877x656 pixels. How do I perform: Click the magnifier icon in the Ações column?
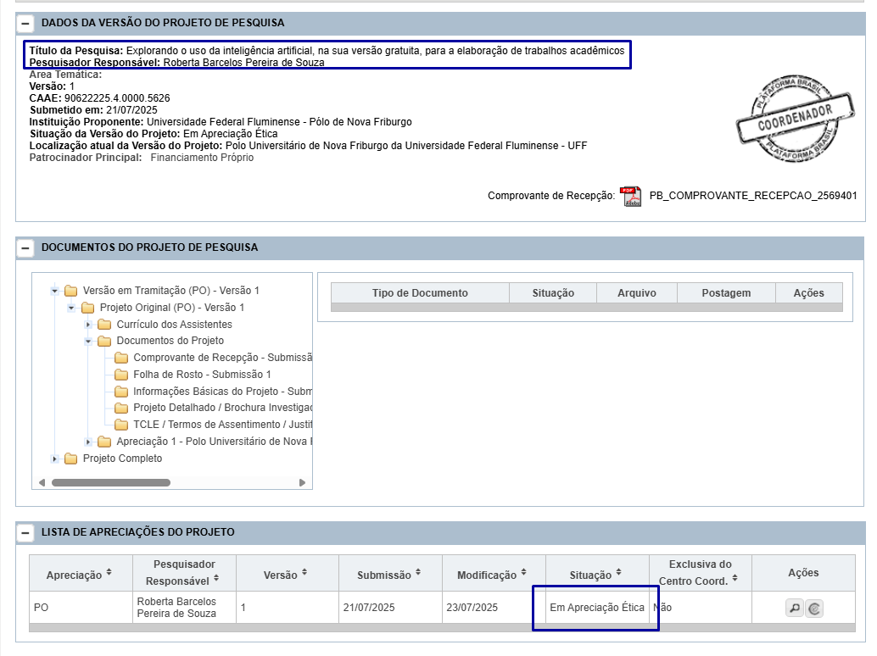pyautogui.click(x=793, y=608)
